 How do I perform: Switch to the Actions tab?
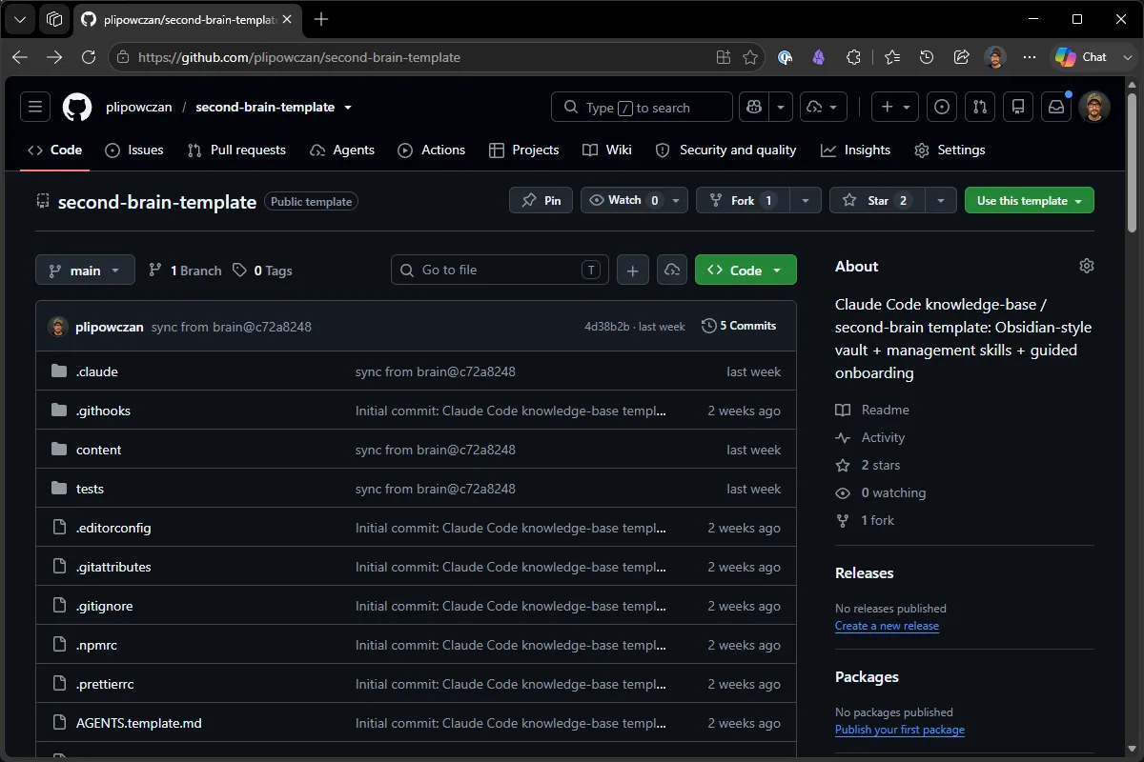point(432,150)
